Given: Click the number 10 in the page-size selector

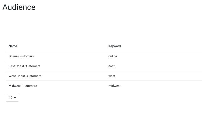Looking at the screenshot, I should 10,98.
